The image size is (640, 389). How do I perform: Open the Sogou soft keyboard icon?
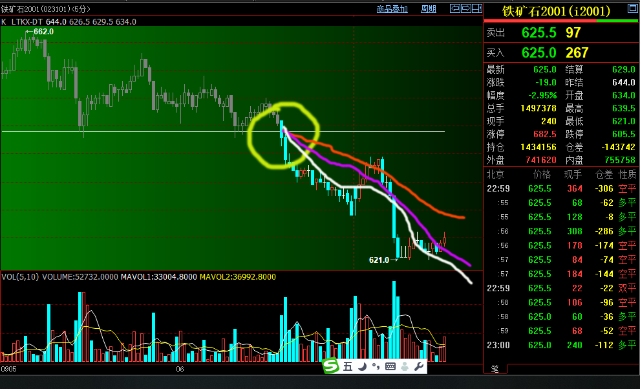coord(390,367)
